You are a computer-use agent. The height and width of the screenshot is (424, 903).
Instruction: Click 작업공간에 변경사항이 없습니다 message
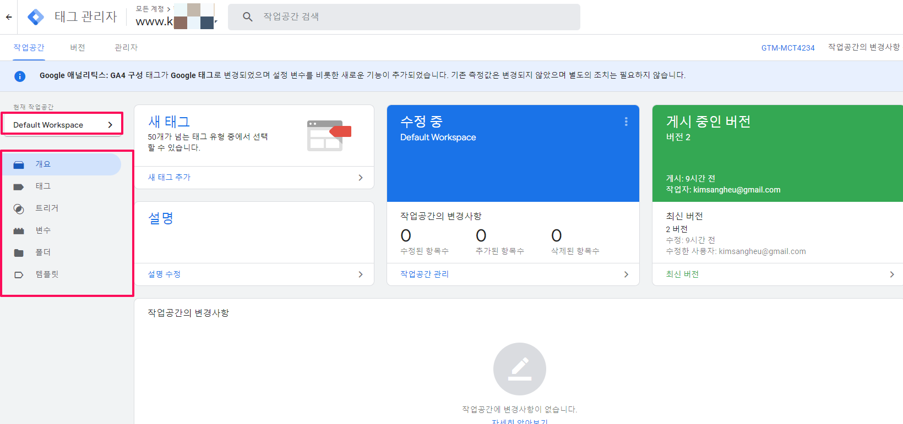pyautogui.click(x=520, y=409)
